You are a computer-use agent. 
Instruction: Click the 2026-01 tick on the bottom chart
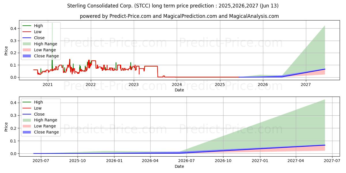[114, 161]
